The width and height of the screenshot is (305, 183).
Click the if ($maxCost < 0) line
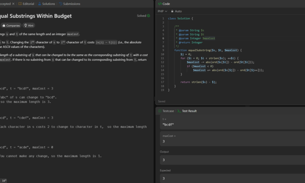coord(200,66)
